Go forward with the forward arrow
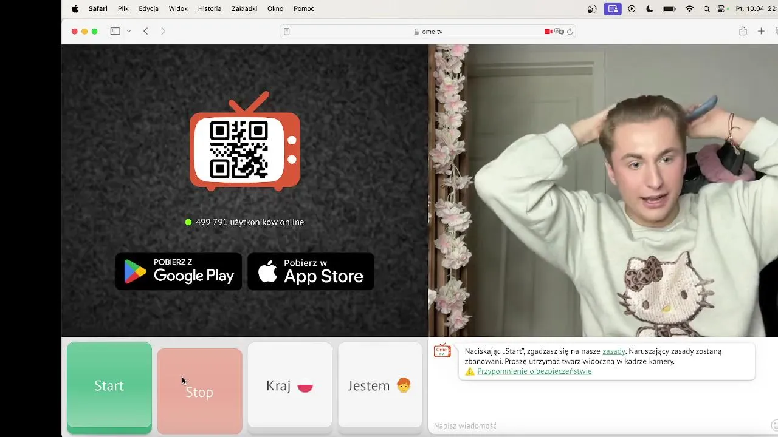Viewport: 778px width, 437px height. (x=163, y=31)
